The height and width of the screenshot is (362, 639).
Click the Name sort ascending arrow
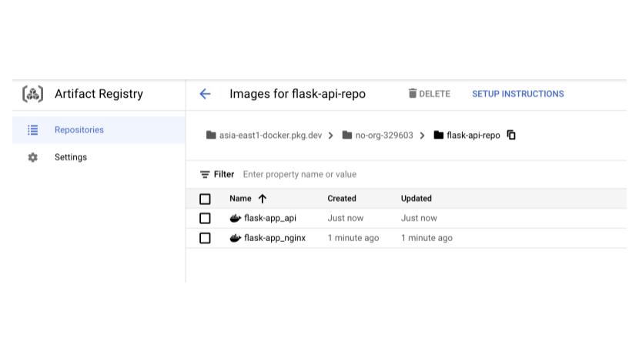tap(263, 199)
